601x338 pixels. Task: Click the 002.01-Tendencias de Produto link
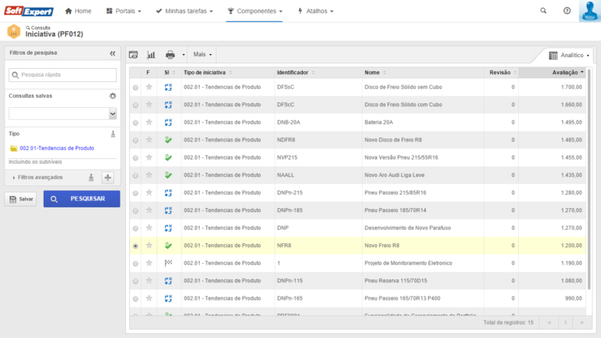click(x=56, y=148)
